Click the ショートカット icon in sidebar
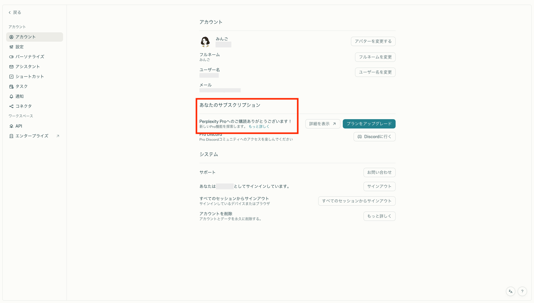Screen dimensions: 534x303 coord(11,76)
